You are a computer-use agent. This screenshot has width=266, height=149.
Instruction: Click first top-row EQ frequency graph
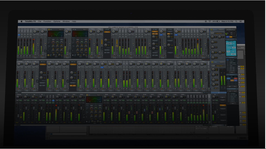coord(56,34)
